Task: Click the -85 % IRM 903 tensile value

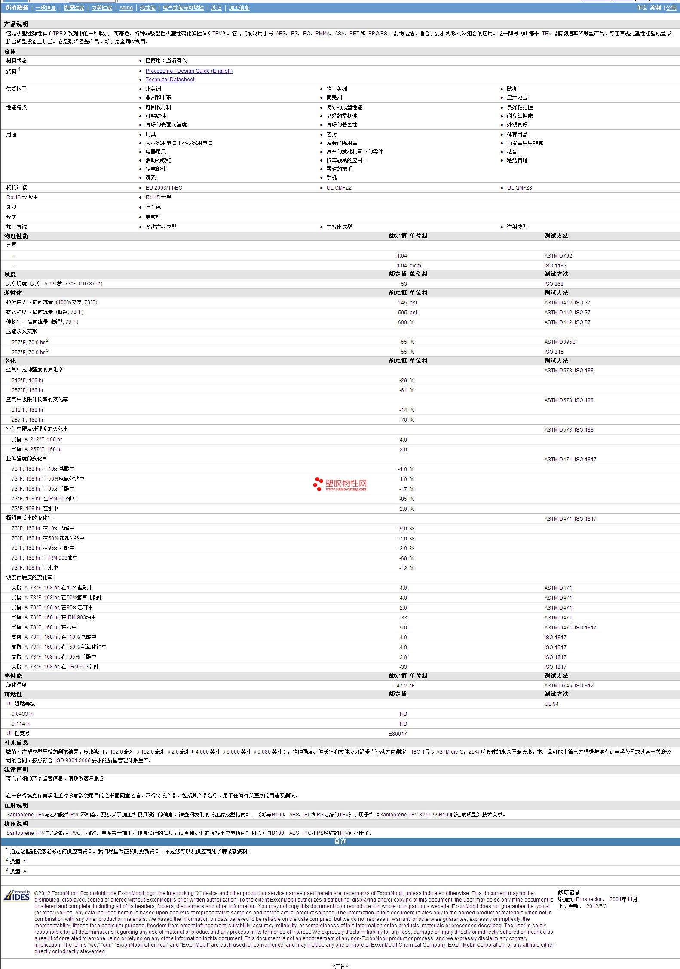Action: coord(407,499)
